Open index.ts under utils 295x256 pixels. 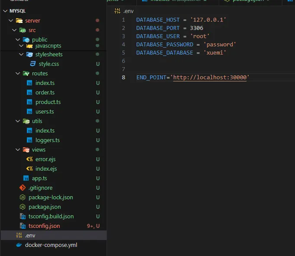click(x=45, y=131)
